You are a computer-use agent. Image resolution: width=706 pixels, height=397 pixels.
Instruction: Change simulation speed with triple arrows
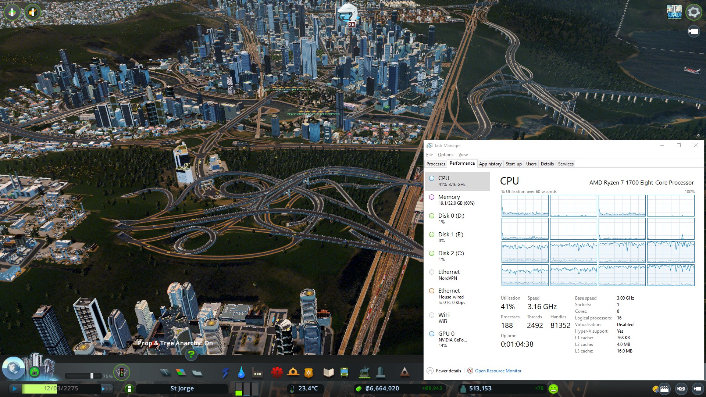point(106,389)
